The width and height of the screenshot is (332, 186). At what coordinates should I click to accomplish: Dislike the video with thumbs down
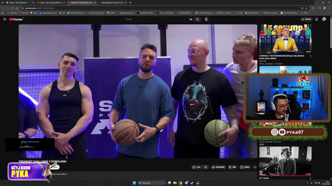206,167
